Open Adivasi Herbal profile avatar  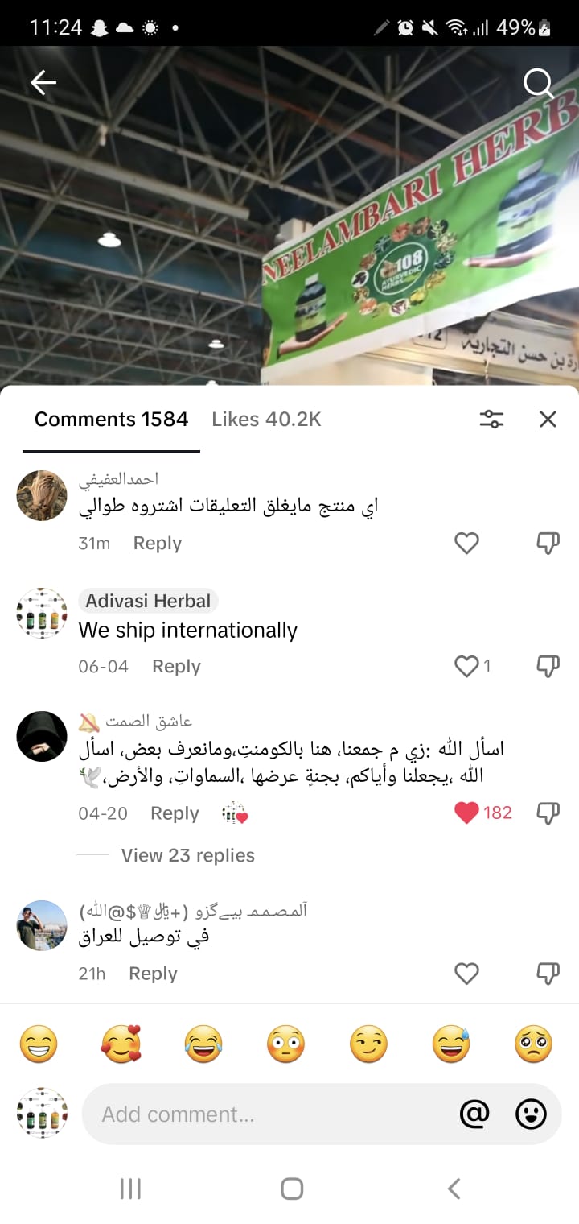[x=42, y=614]
